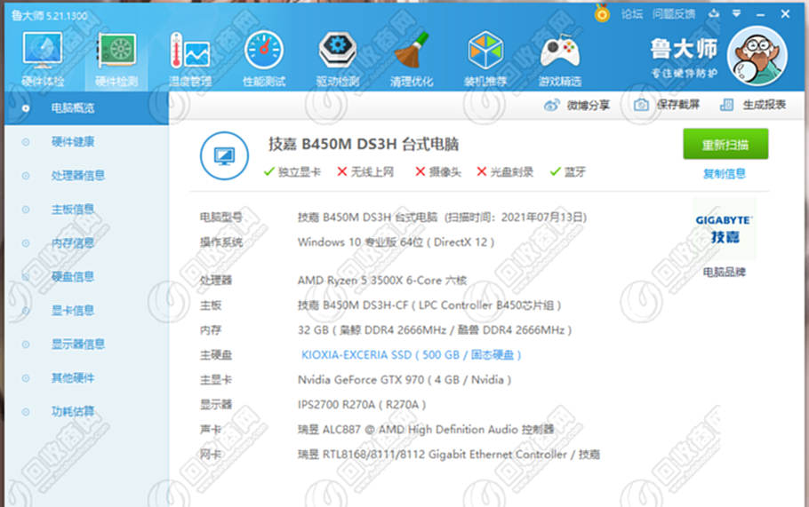Click the camera icon for 保存截屏

[x=641, y=105]
